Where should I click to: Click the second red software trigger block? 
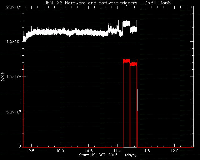click(133, 64)
